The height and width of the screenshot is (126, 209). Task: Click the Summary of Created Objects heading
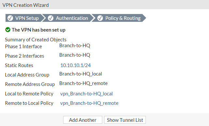tap(35, 40)
